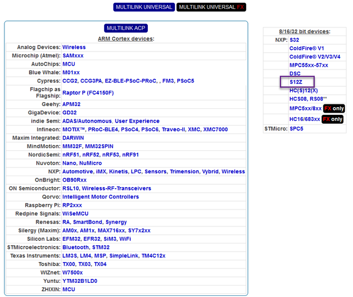Open Analog Devices Wireless link
The height and width of the screenshot is (297, 353).
74,47
